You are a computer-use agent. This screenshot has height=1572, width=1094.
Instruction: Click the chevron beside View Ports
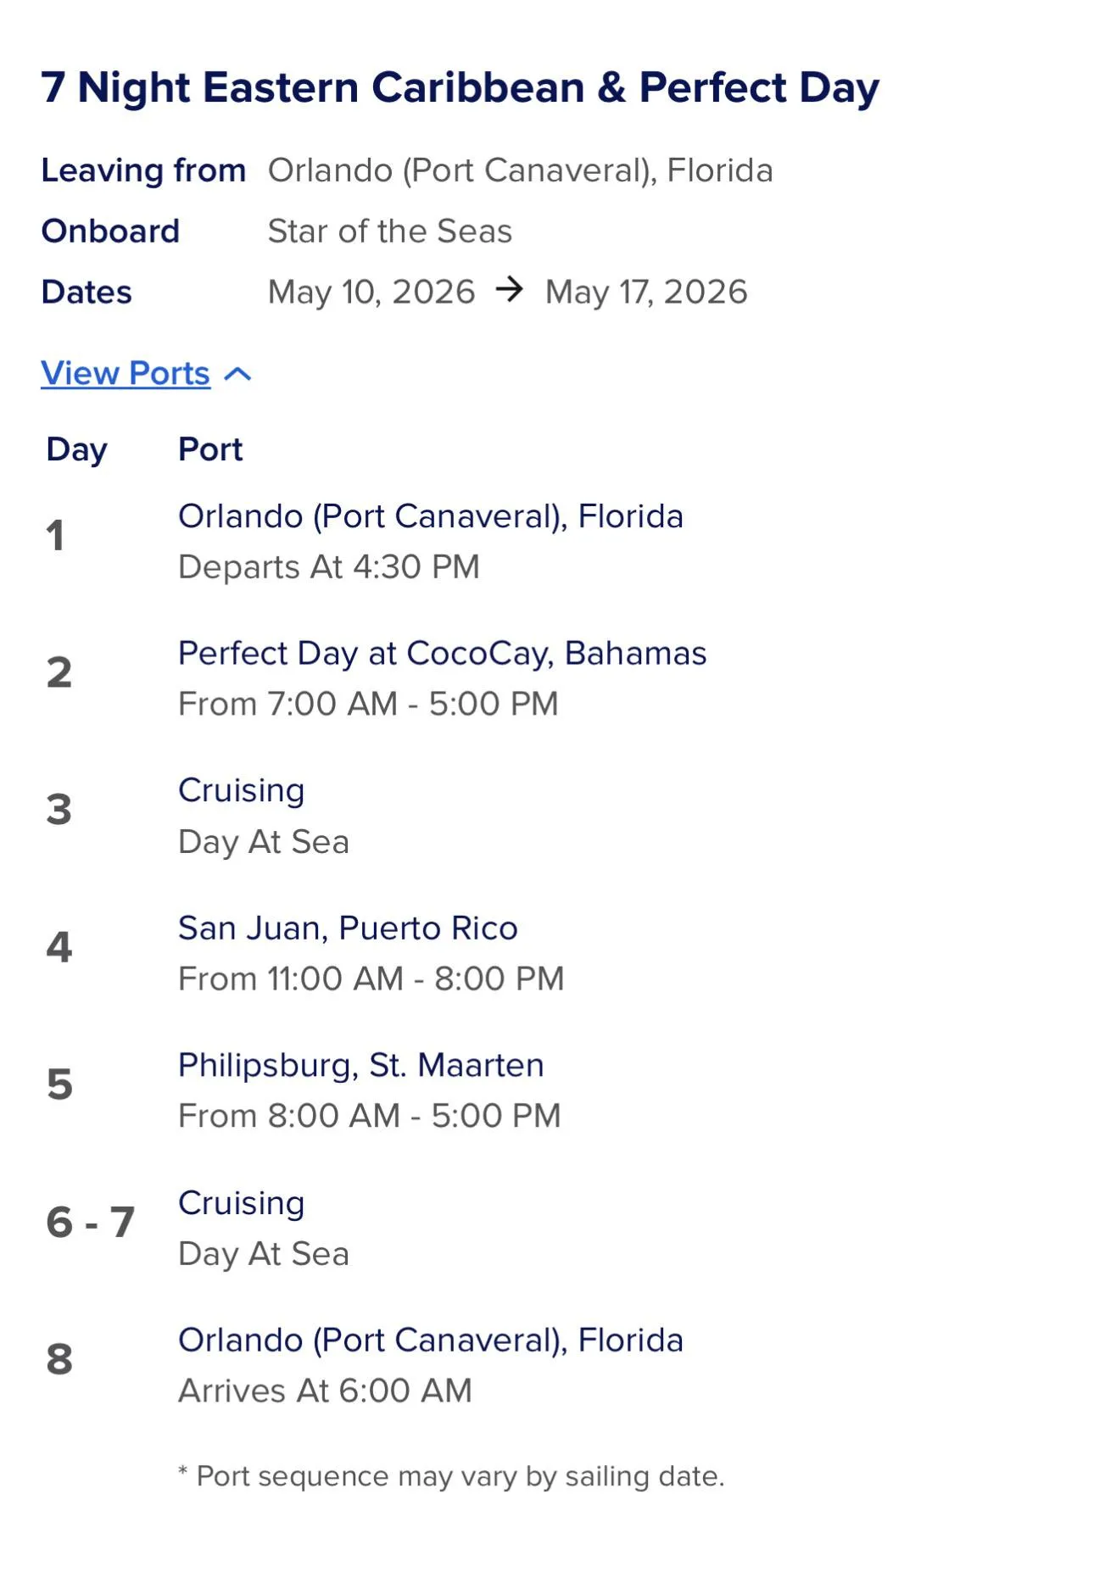[238, 374]
